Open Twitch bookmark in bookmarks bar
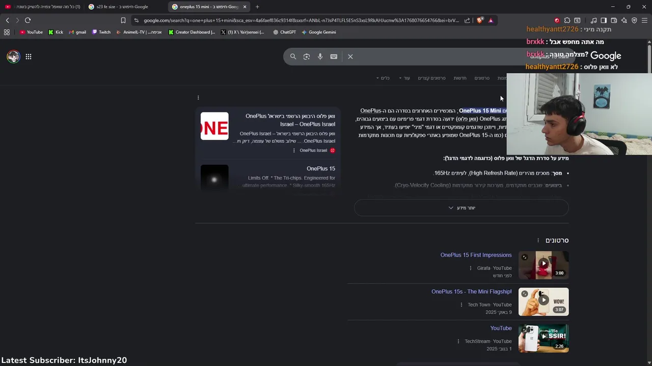Screen dimensions: 652x366 [x=101, y=32]
